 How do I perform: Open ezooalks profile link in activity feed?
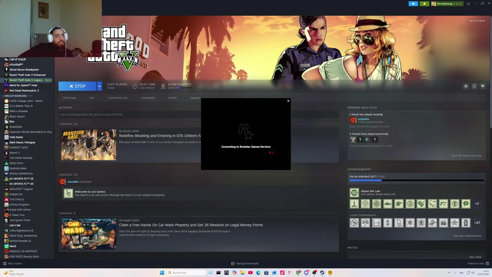[x=73, y=182]
